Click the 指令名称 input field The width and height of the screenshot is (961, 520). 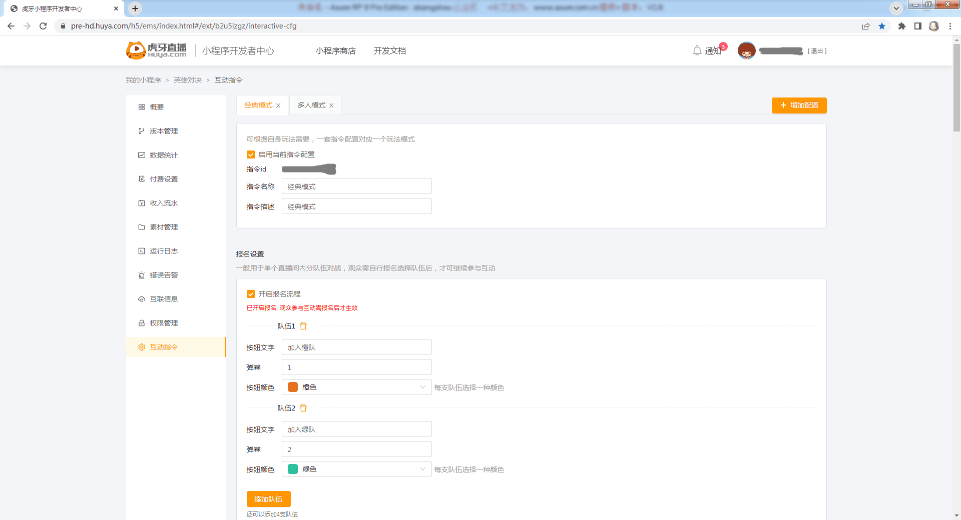356,186
